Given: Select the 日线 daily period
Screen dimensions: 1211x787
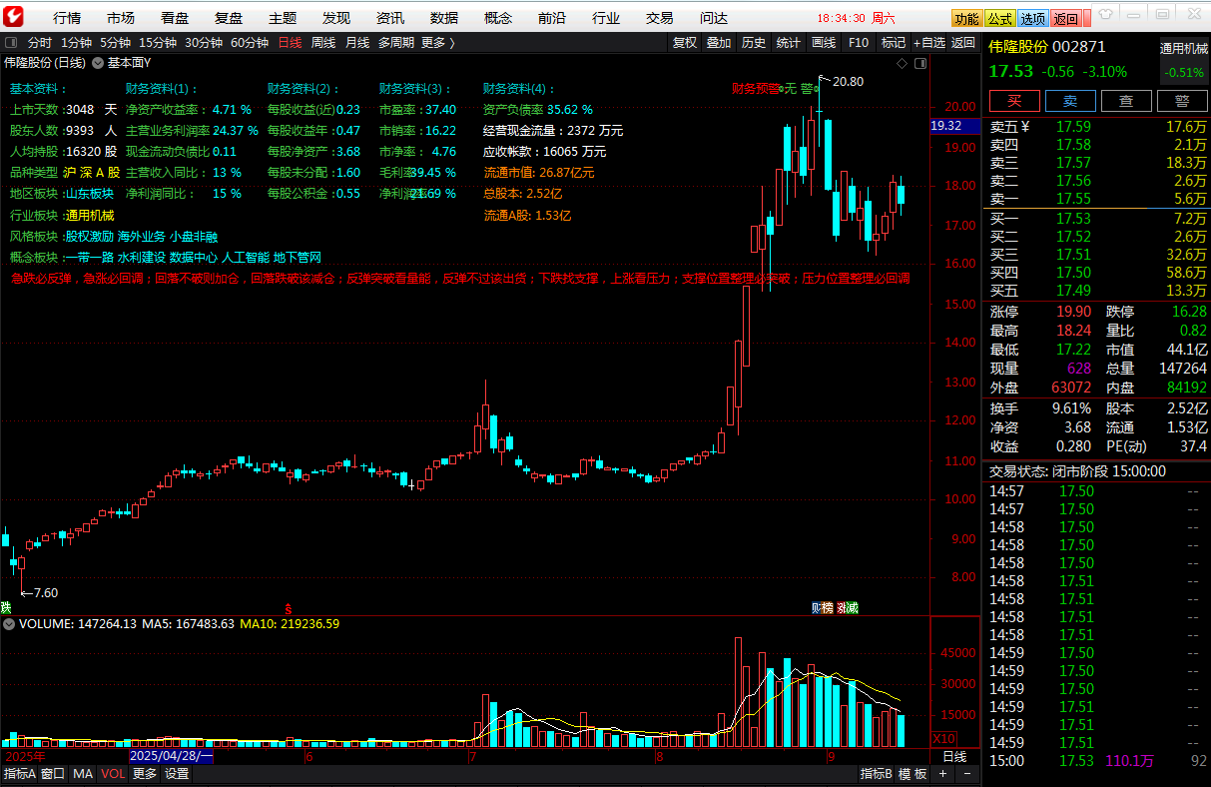Looking at the screenshot, I should 290,43.
